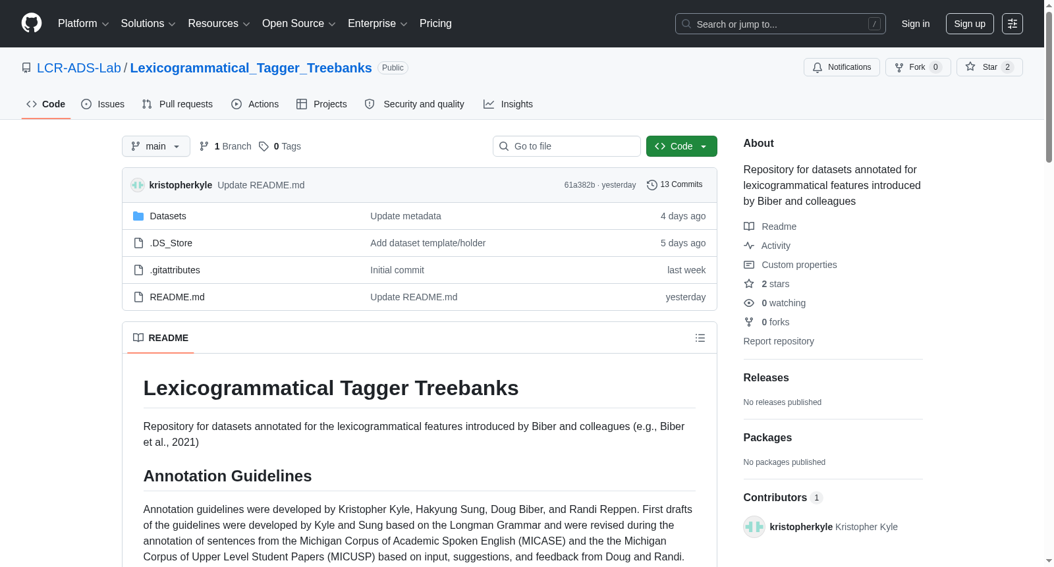Open the Lexicogrammatical_Tagger_Treebanks repo link
The height and width of the screenshot is (567, 1054).
[x=251, y=68]
